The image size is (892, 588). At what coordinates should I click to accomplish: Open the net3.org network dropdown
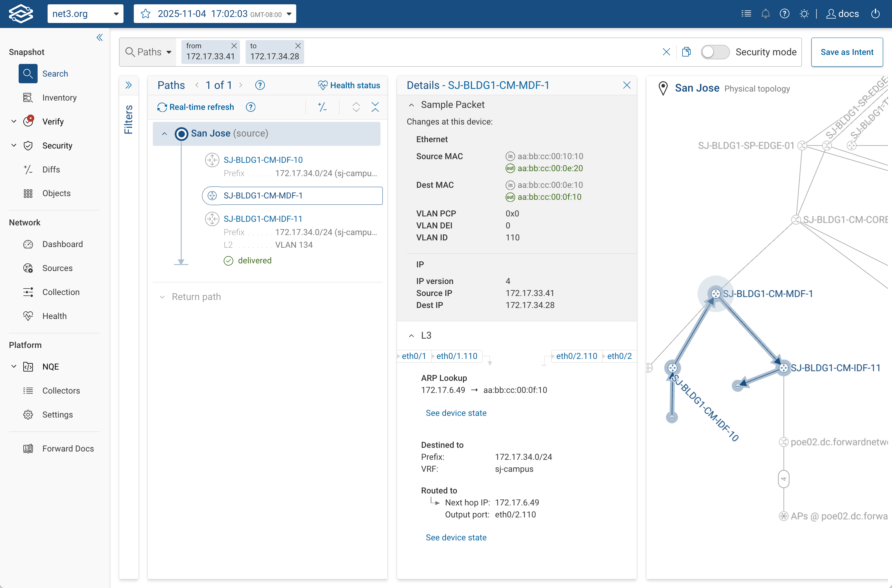pos(85,14)
